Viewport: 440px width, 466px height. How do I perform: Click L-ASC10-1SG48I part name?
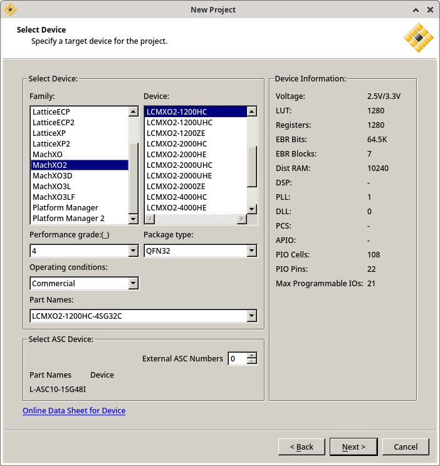click(58, 390)
